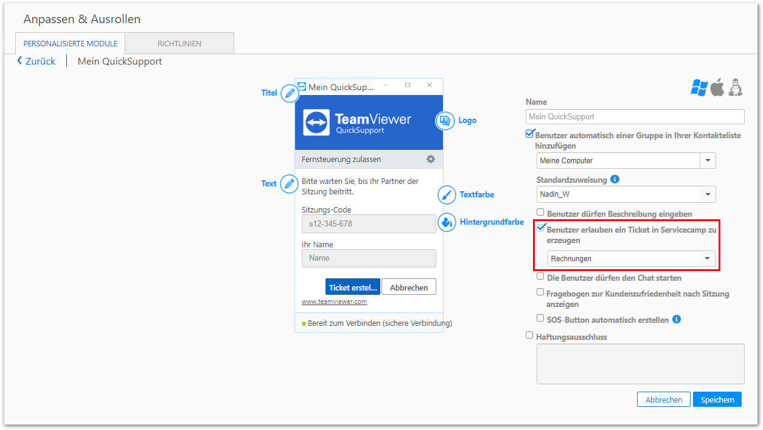This screenshot has width=763, height=430.
Task: Open the Logo image upload icon
Action: coord(445,121)
